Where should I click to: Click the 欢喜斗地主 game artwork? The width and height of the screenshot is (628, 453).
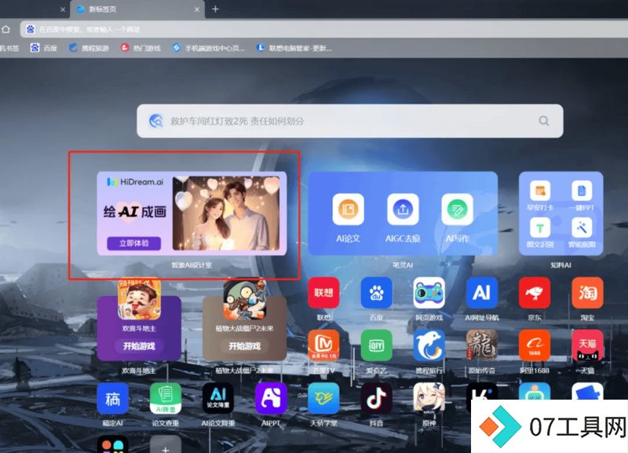pyautogui.click(x=139, y=299)
